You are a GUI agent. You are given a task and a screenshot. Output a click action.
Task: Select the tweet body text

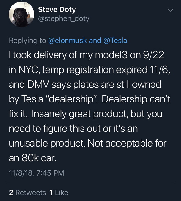pos(90,106)
